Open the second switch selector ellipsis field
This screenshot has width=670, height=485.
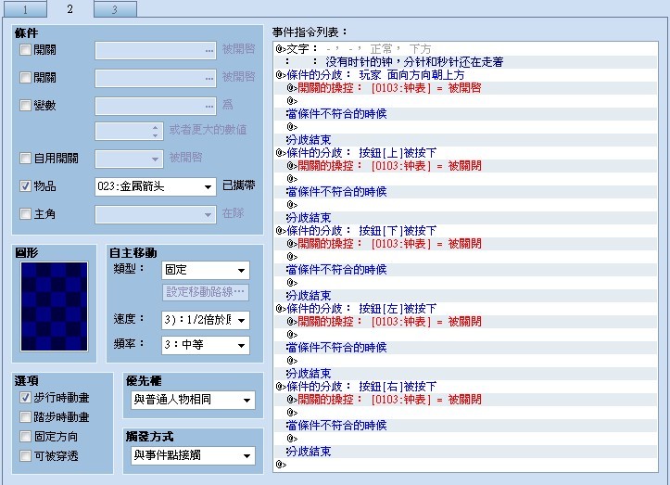click(x=156, y=78)
